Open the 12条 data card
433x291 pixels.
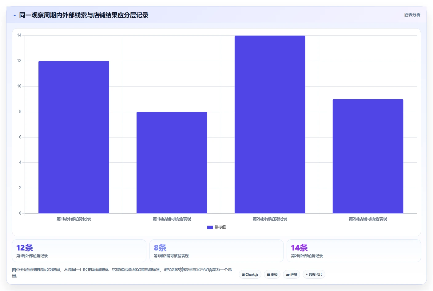point(79,251)
